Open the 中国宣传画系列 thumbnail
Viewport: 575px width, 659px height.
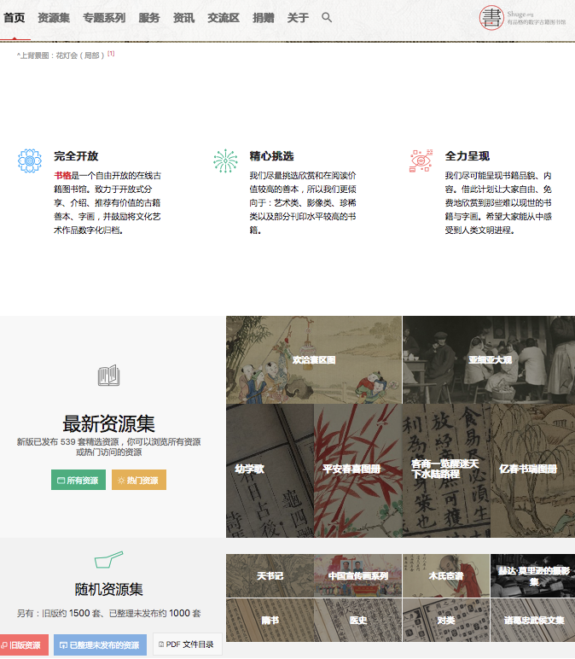coord(357,575)
